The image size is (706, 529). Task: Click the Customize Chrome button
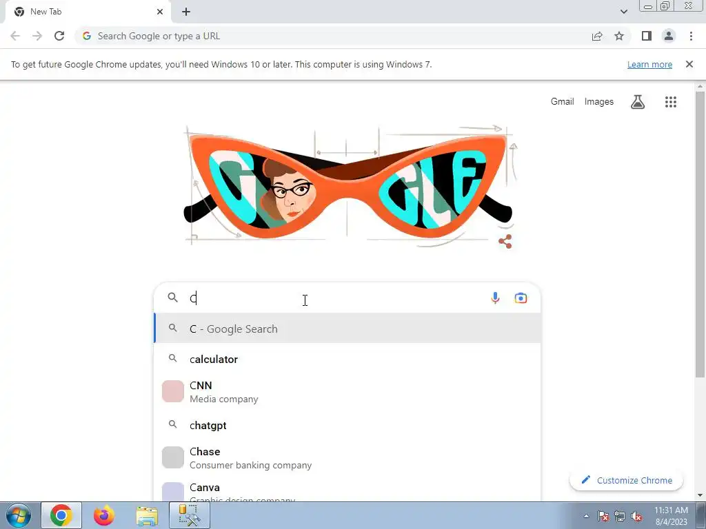pyautogui.click(x=626, y=480)
